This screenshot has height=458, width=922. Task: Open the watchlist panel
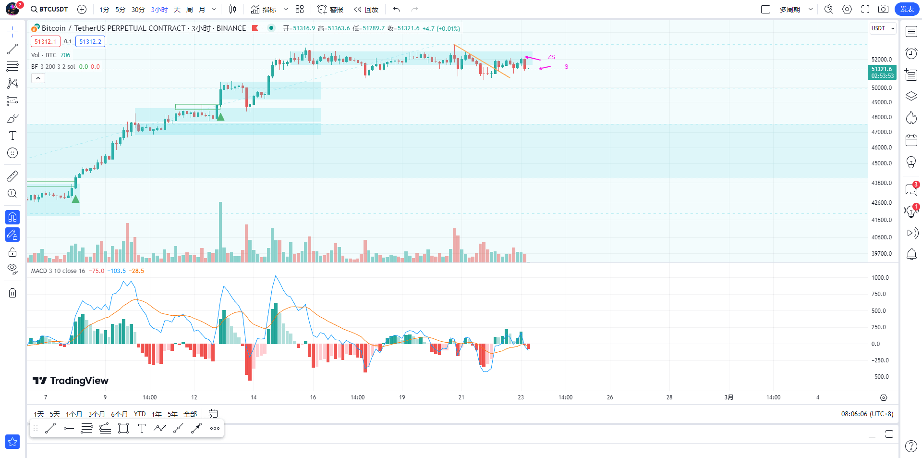point(911,32)
